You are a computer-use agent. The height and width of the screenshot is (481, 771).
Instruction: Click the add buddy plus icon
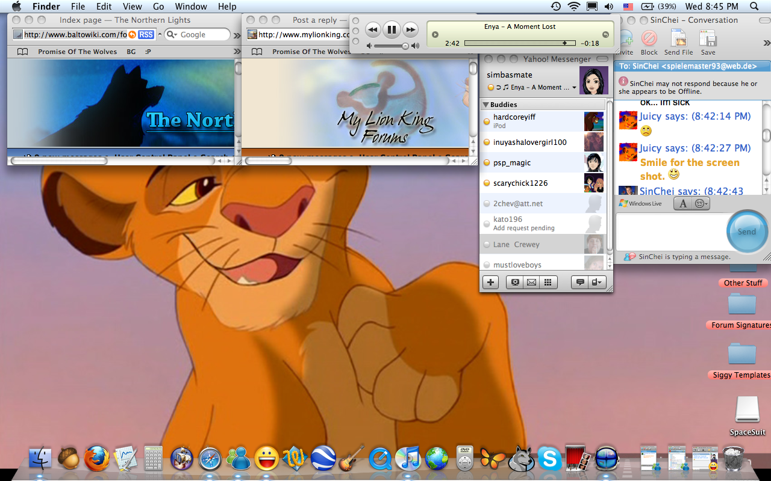tap(490, 282)
